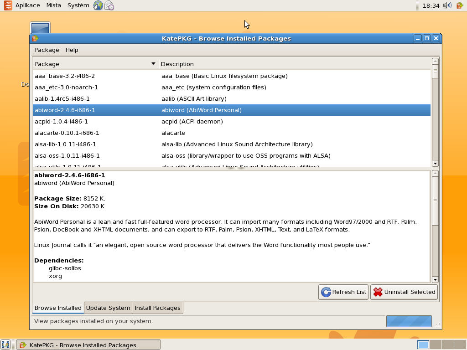Click the status bar progress indicator

pyautogui.click(x=409, y=321)
